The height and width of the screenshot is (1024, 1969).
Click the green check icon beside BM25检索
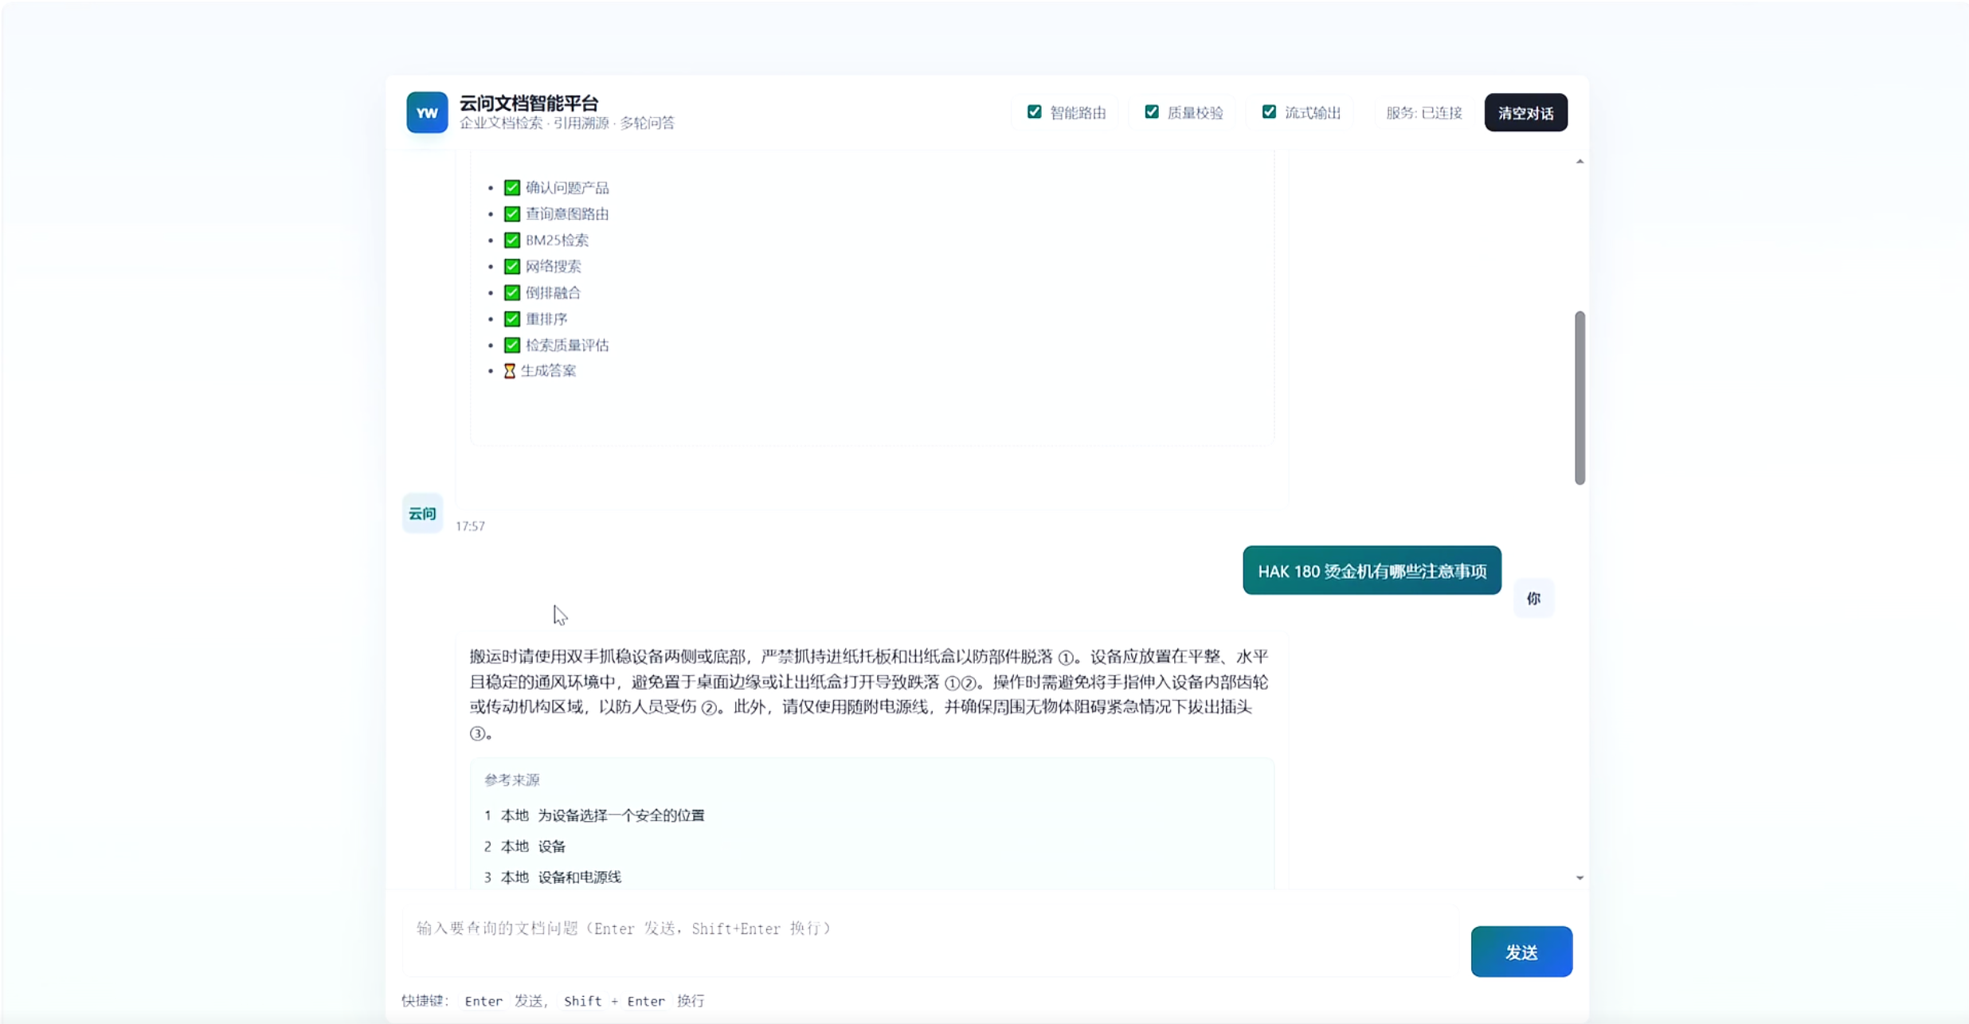pos(512,240)
